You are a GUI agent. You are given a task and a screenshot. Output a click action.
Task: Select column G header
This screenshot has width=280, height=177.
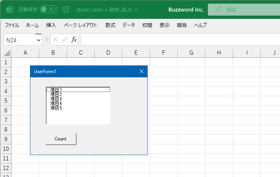point(191,53)
